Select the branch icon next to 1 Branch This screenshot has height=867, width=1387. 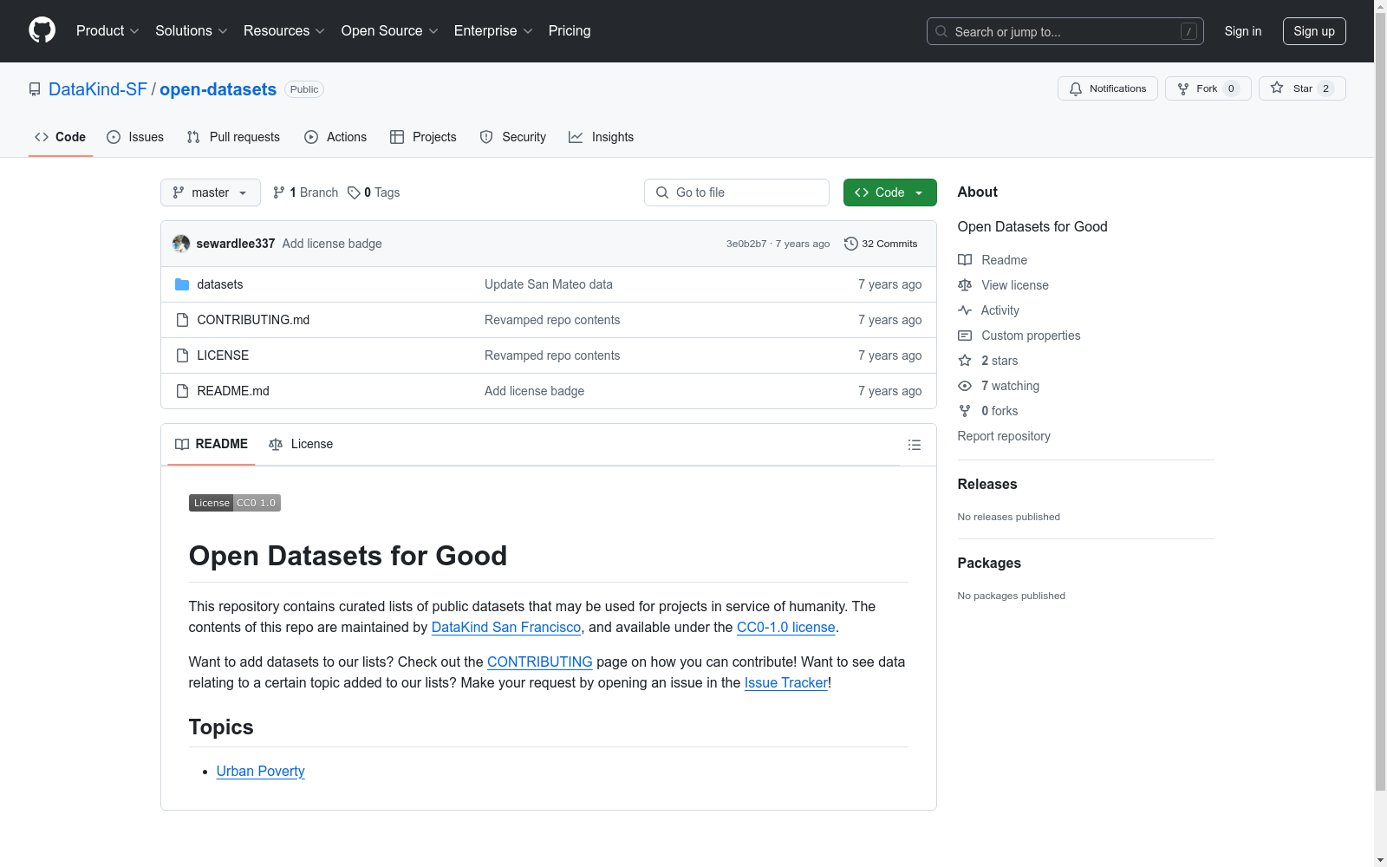click(279, 192)
